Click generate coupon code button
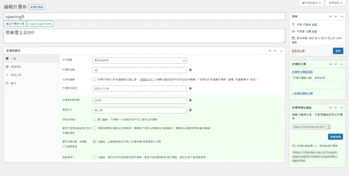The width and height of the screenshot is (349, 176). (15, 24)
